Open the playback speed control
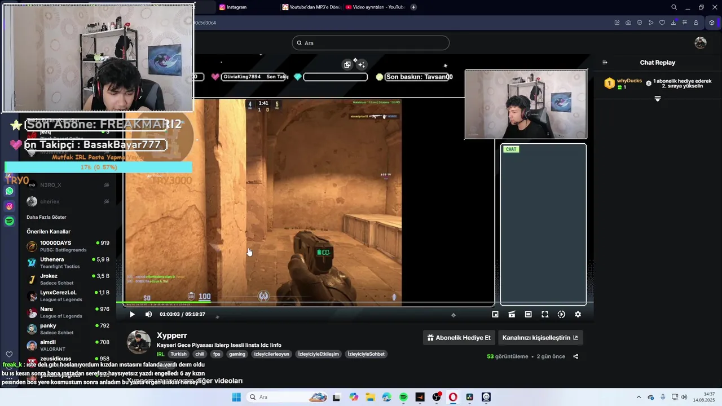 click(561, 315)
